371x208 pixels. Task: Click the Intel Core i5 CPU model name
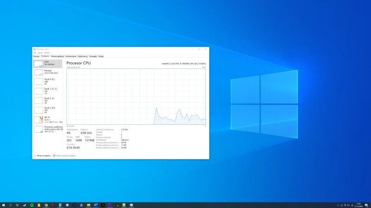(184, 64)
